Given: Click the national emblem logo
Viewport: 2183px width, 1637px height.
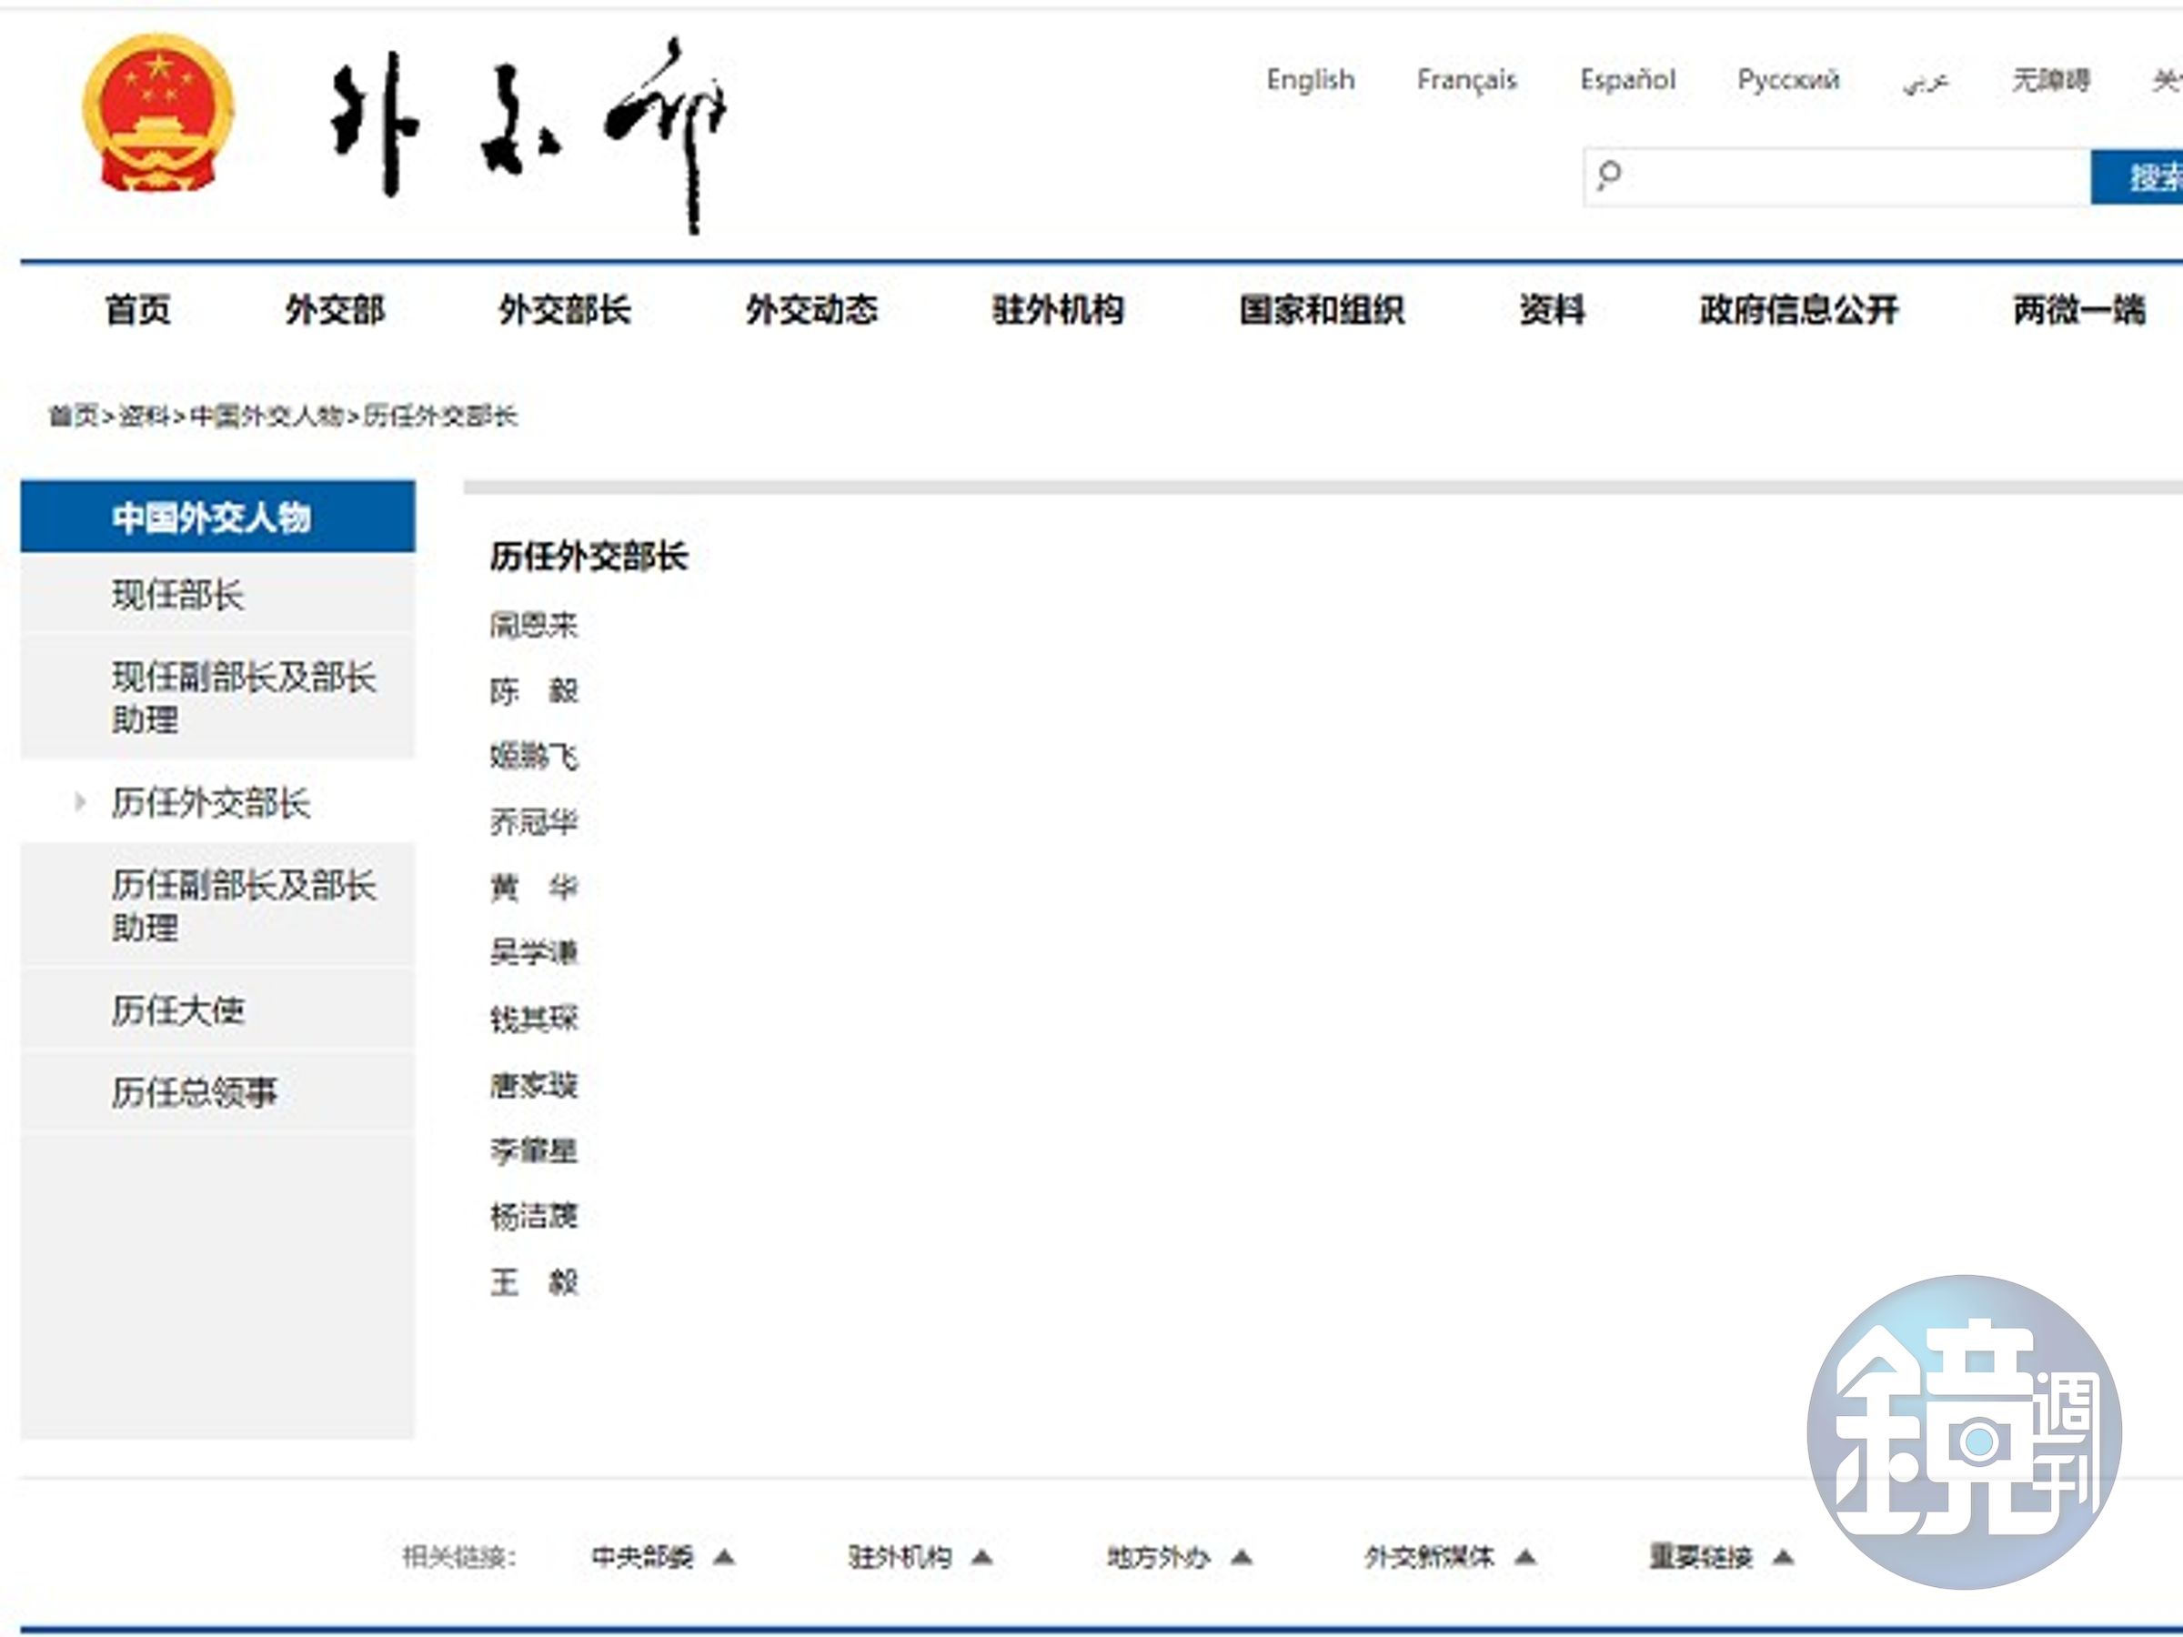Looking at the screenshot, I should pos(159,113).
